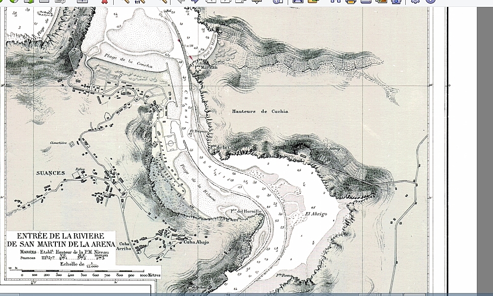
Task: Click the 'Cuba Abajo' label
Action: (x=196, y=242)
